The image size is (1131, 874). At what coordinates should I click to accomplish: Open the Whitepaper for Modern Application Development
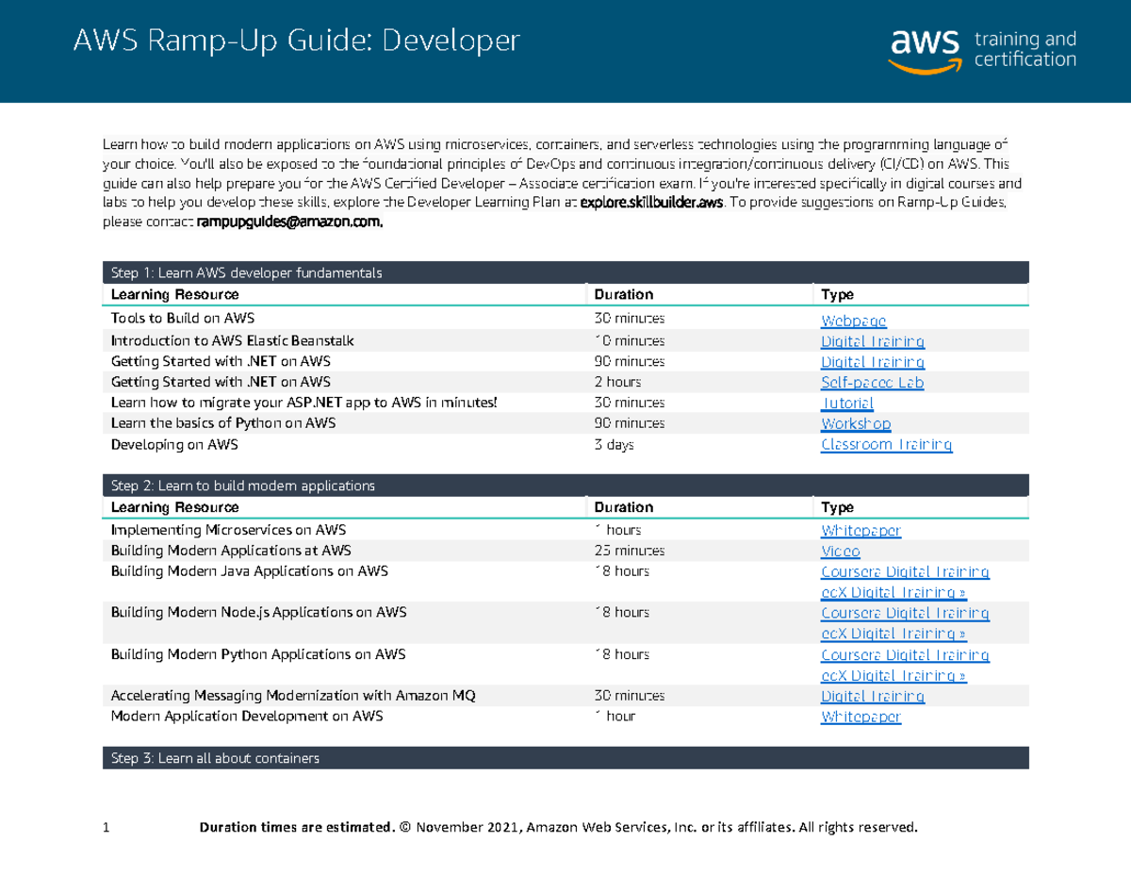(861, 716)
